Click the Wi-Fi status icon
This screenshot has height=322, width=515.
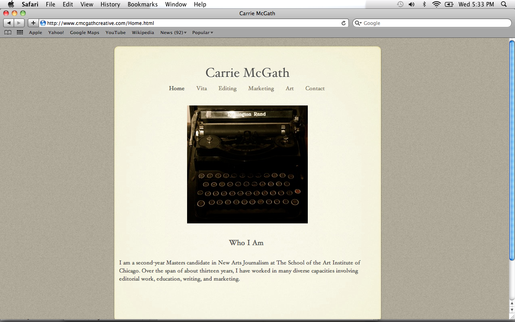[436, 4]
